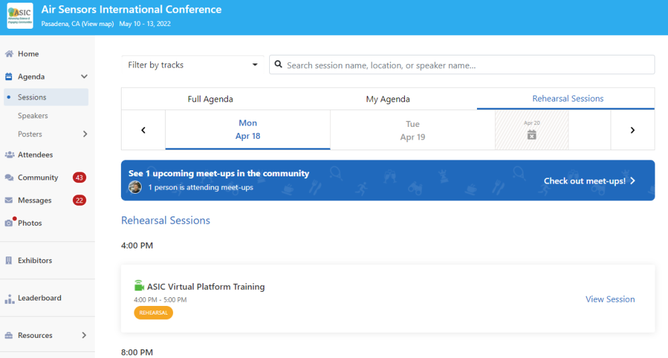Click the Leaderboard podium icon
This screenshot has height=358, width=668.
[9, 299]
